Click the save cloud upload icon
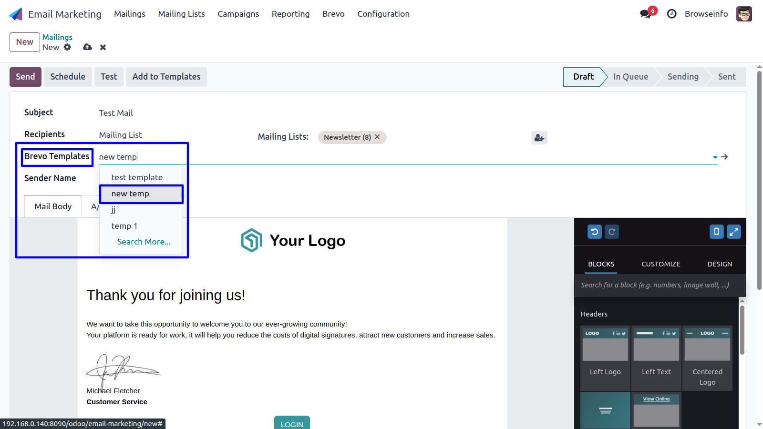763x429 pixels. 87,47
